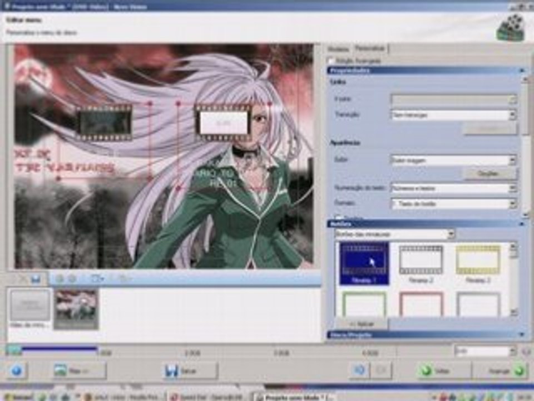The image size is (534, 401).
Task: Select the Fotograma 1 button frame
Action: pos(364,263)
